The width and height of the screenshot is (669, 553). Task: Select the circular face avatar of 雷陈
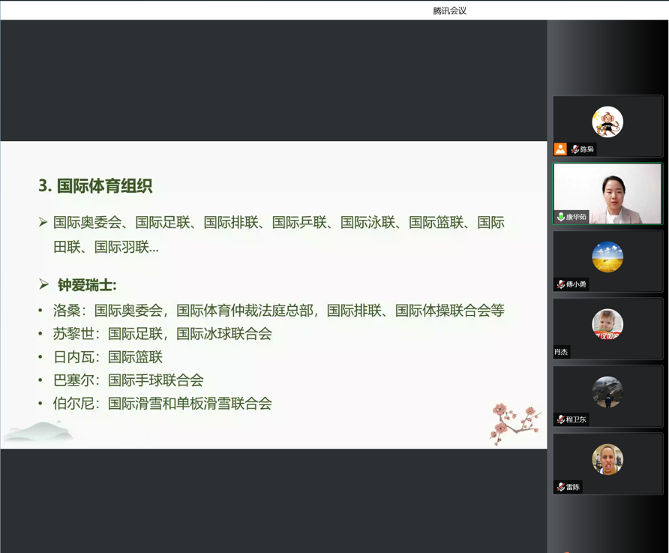(x=607, y=459)
